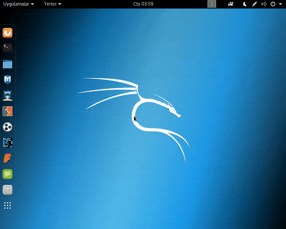Show all applications grid
Image resolution: width=286 pixels, height=229 pixels.
[8, 205]
